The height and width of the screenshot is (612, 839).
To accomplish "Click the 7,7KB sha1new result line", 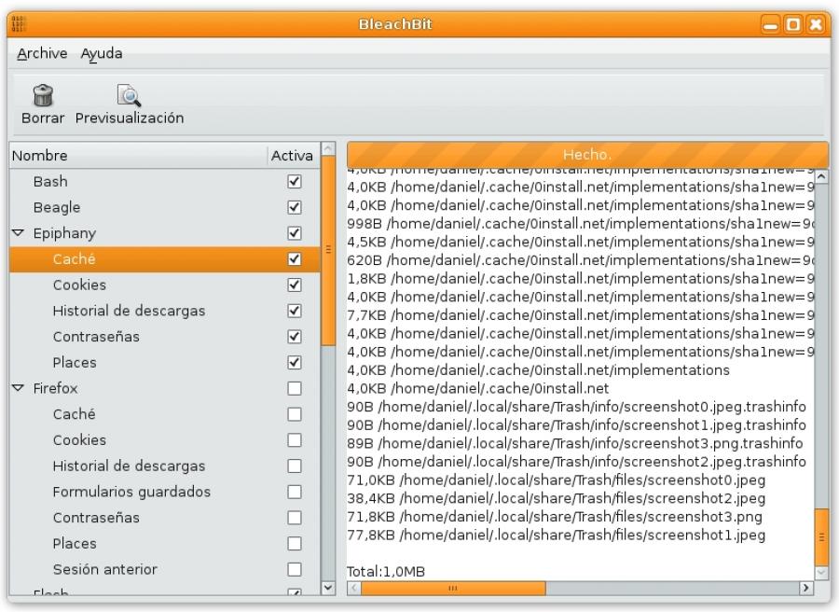I will pos(581,315).
